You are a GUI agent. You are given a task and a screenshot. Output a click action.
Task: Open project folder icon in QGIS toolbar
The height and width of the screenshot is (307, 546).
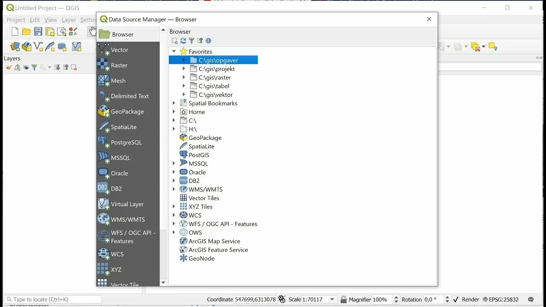[x=26, y=32]
